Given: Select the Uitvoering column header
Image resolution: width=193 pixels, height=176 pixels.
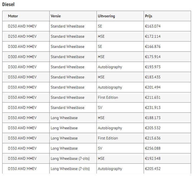Looking at the screenshot, I should [106, 16].
